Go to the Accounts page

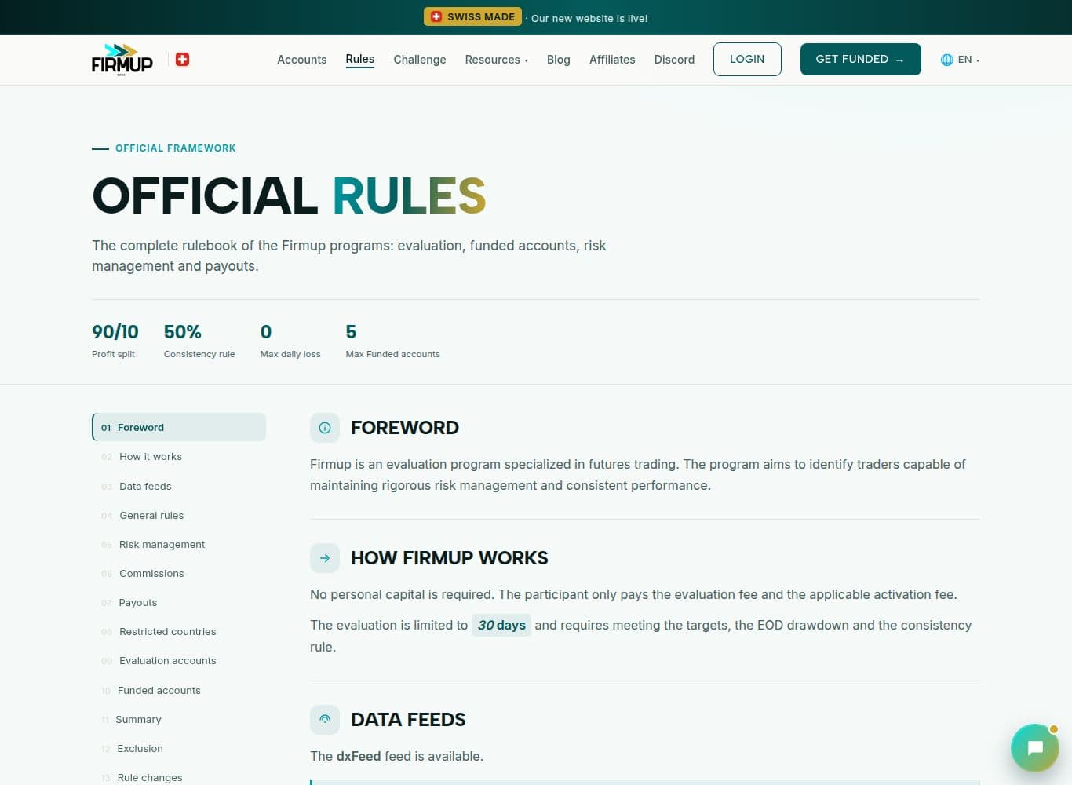pyautogui.click(x=301, y=60)
